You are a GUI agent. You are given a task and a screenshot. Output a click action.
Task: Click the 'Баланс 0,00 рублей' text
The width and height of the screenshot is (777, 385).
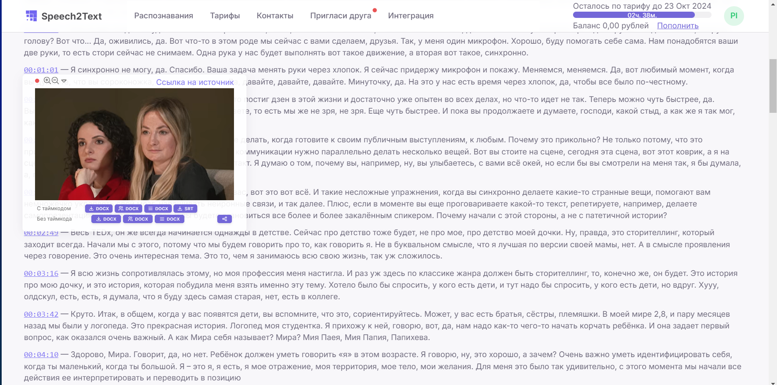[611, 26]
